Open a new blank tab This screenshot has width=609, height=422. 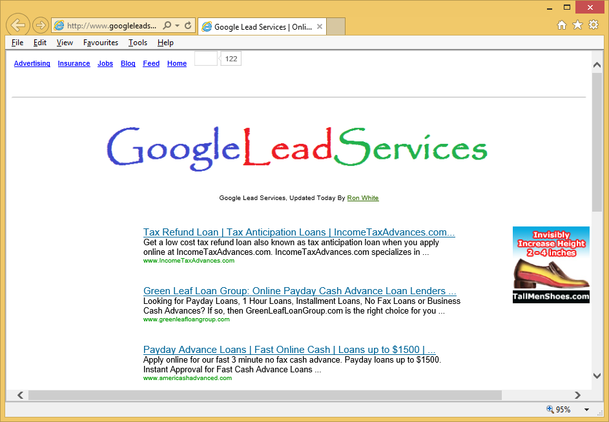coord(336,27)
